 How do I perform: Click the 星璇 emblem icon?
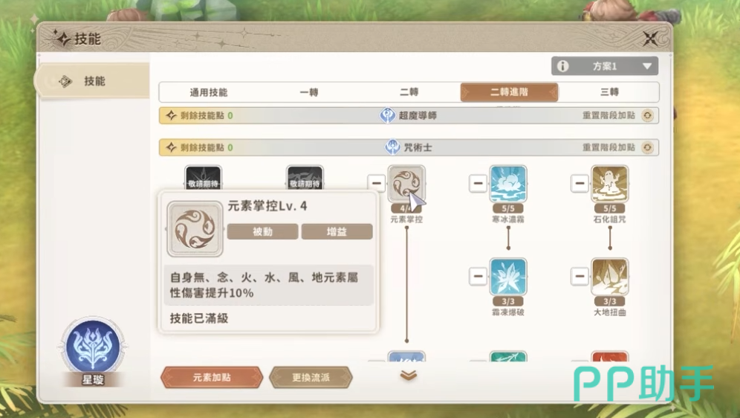click(93, 346)
